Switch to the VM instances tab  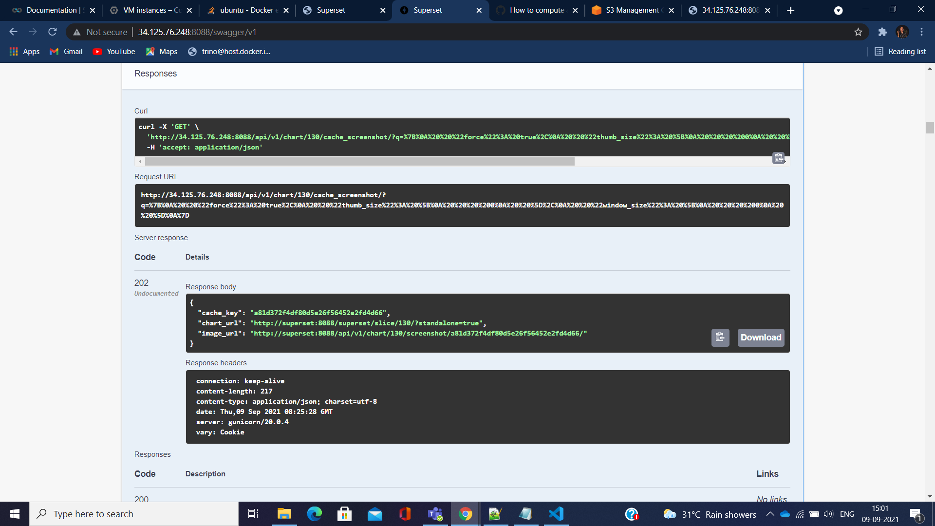click(x=150, y=10)
